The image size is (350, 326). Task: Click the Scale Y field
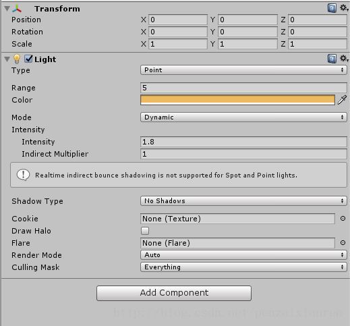pyautogui.click(x=247, y=44)
